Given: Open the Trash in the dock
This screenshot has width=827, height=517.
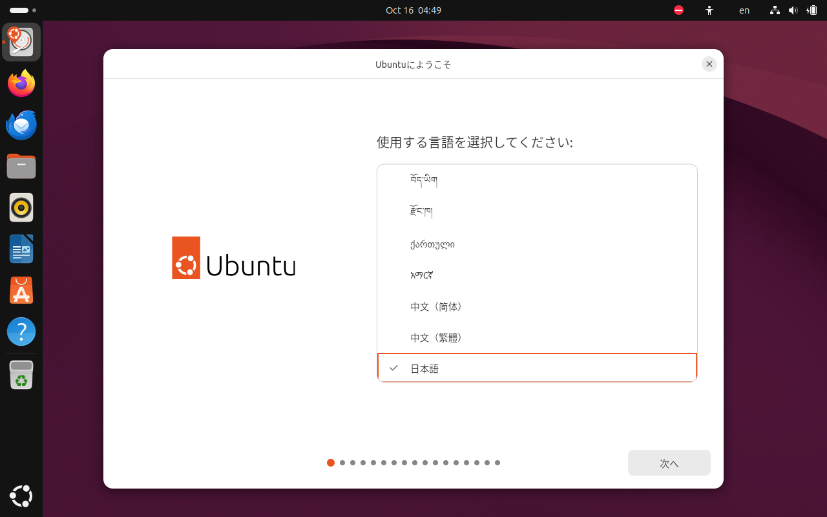Looking at the screenshot, I should [21, 375].
